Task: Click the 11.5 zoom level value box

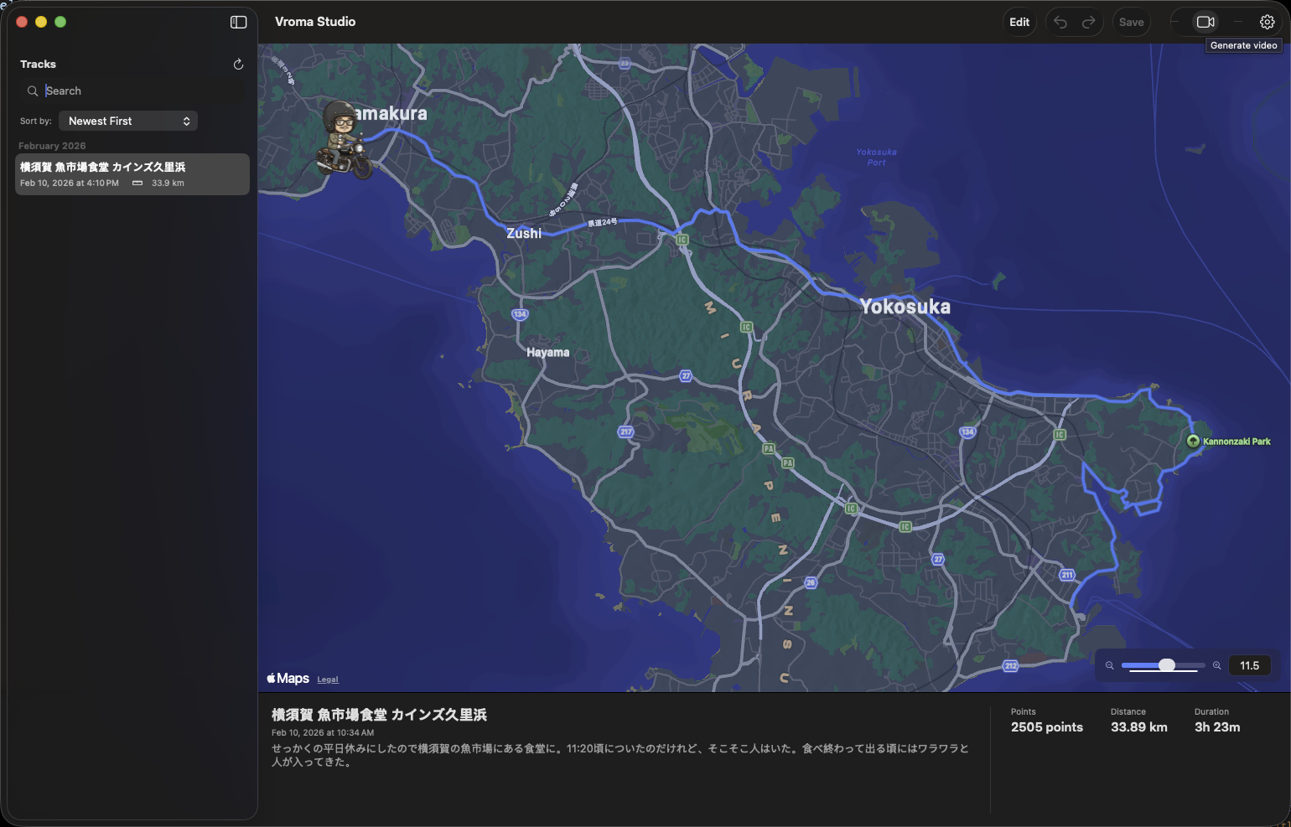Action: coord(1250,664)
